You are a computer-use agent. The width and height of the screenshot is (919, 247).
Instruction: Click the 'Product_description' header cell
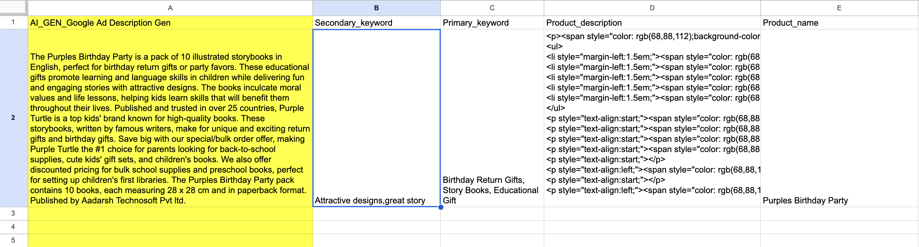tap(652, 22)
